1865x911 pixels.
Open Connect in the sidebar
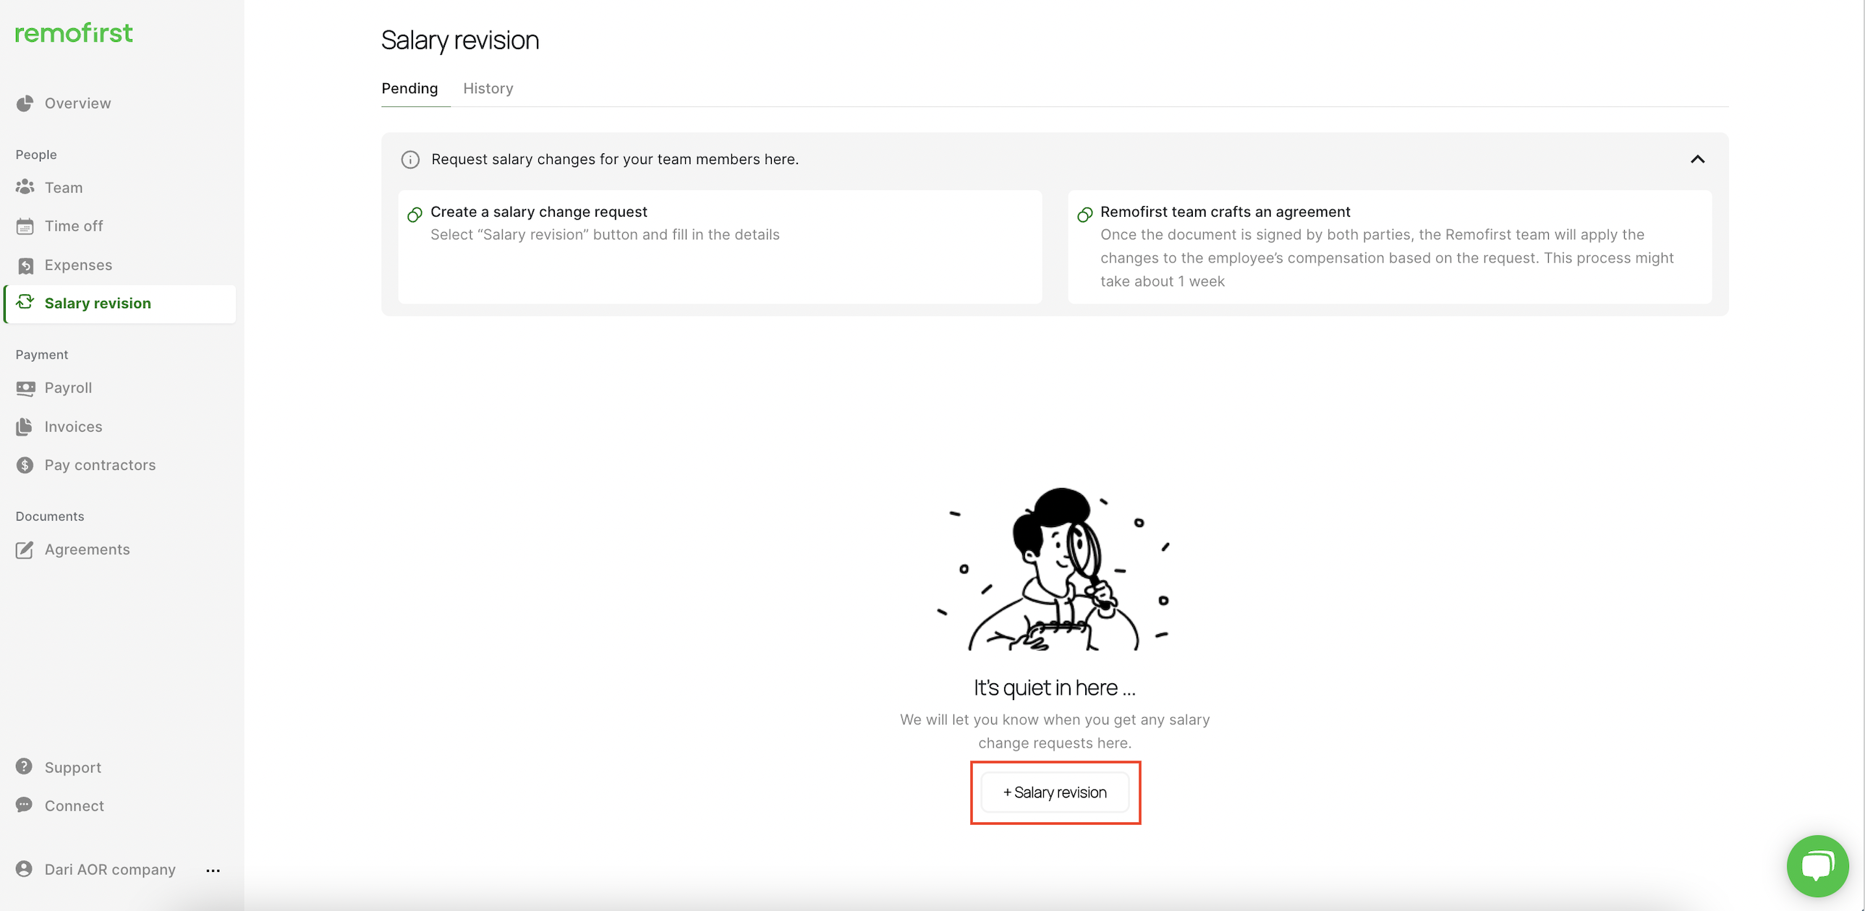[x=74, y=806]
